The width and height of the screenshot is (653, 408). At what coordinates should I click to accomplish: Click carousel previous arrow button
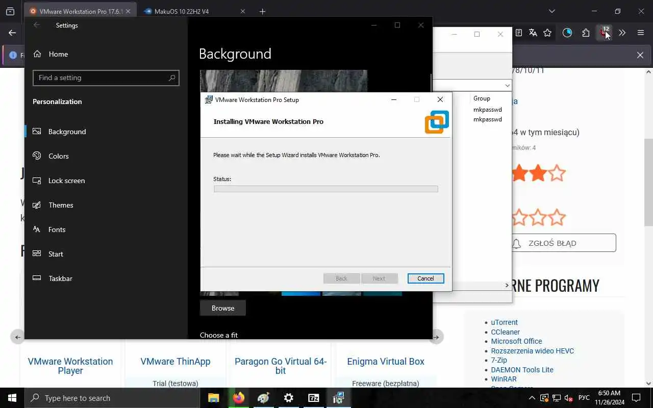pyautogui.click(x=17, y=337)
